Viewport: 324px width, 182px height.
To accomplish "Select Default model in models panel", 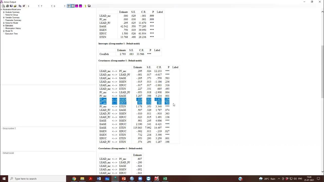I will click(8, 153).
